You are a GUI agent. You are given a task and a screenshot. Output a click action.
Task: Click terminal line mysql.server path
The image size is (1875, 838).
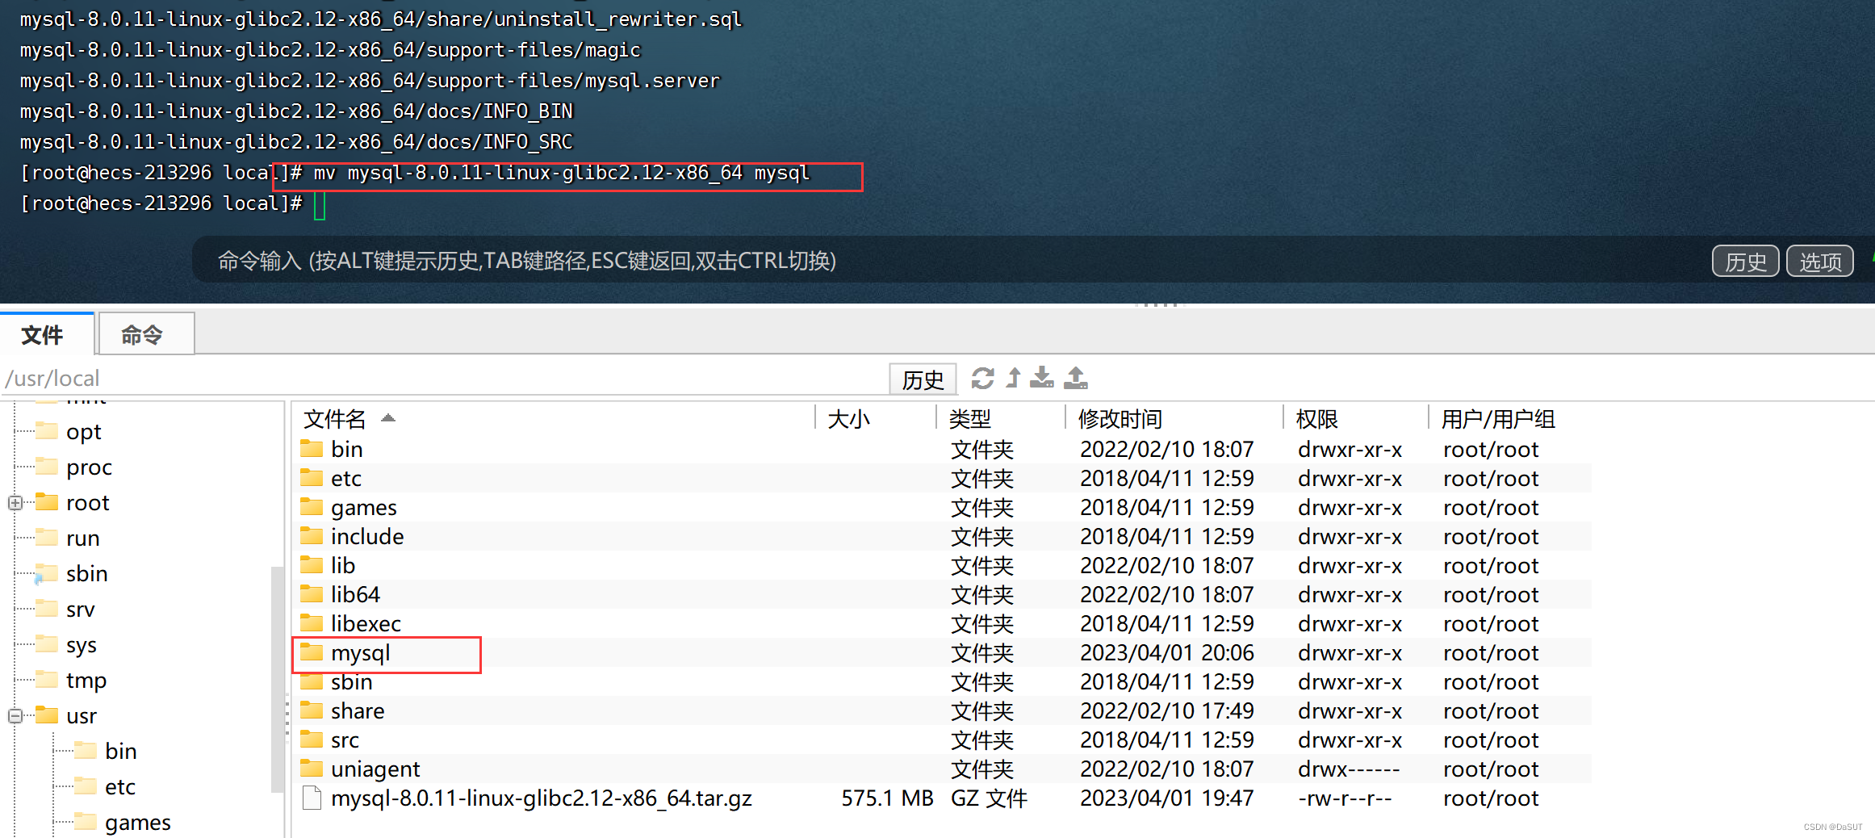pos(370,81)
